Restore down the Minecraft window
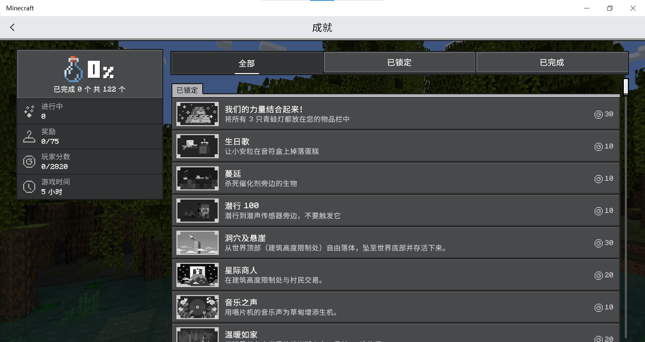Image resolution: width=645 pixels, height=342 pixels. (x=610, y=8)
